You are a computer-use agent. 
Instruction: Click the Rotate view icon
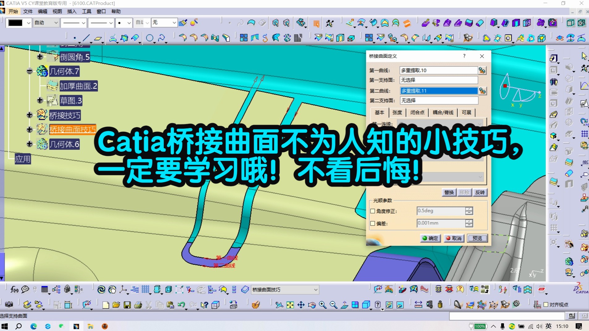(x=312, y=305)
